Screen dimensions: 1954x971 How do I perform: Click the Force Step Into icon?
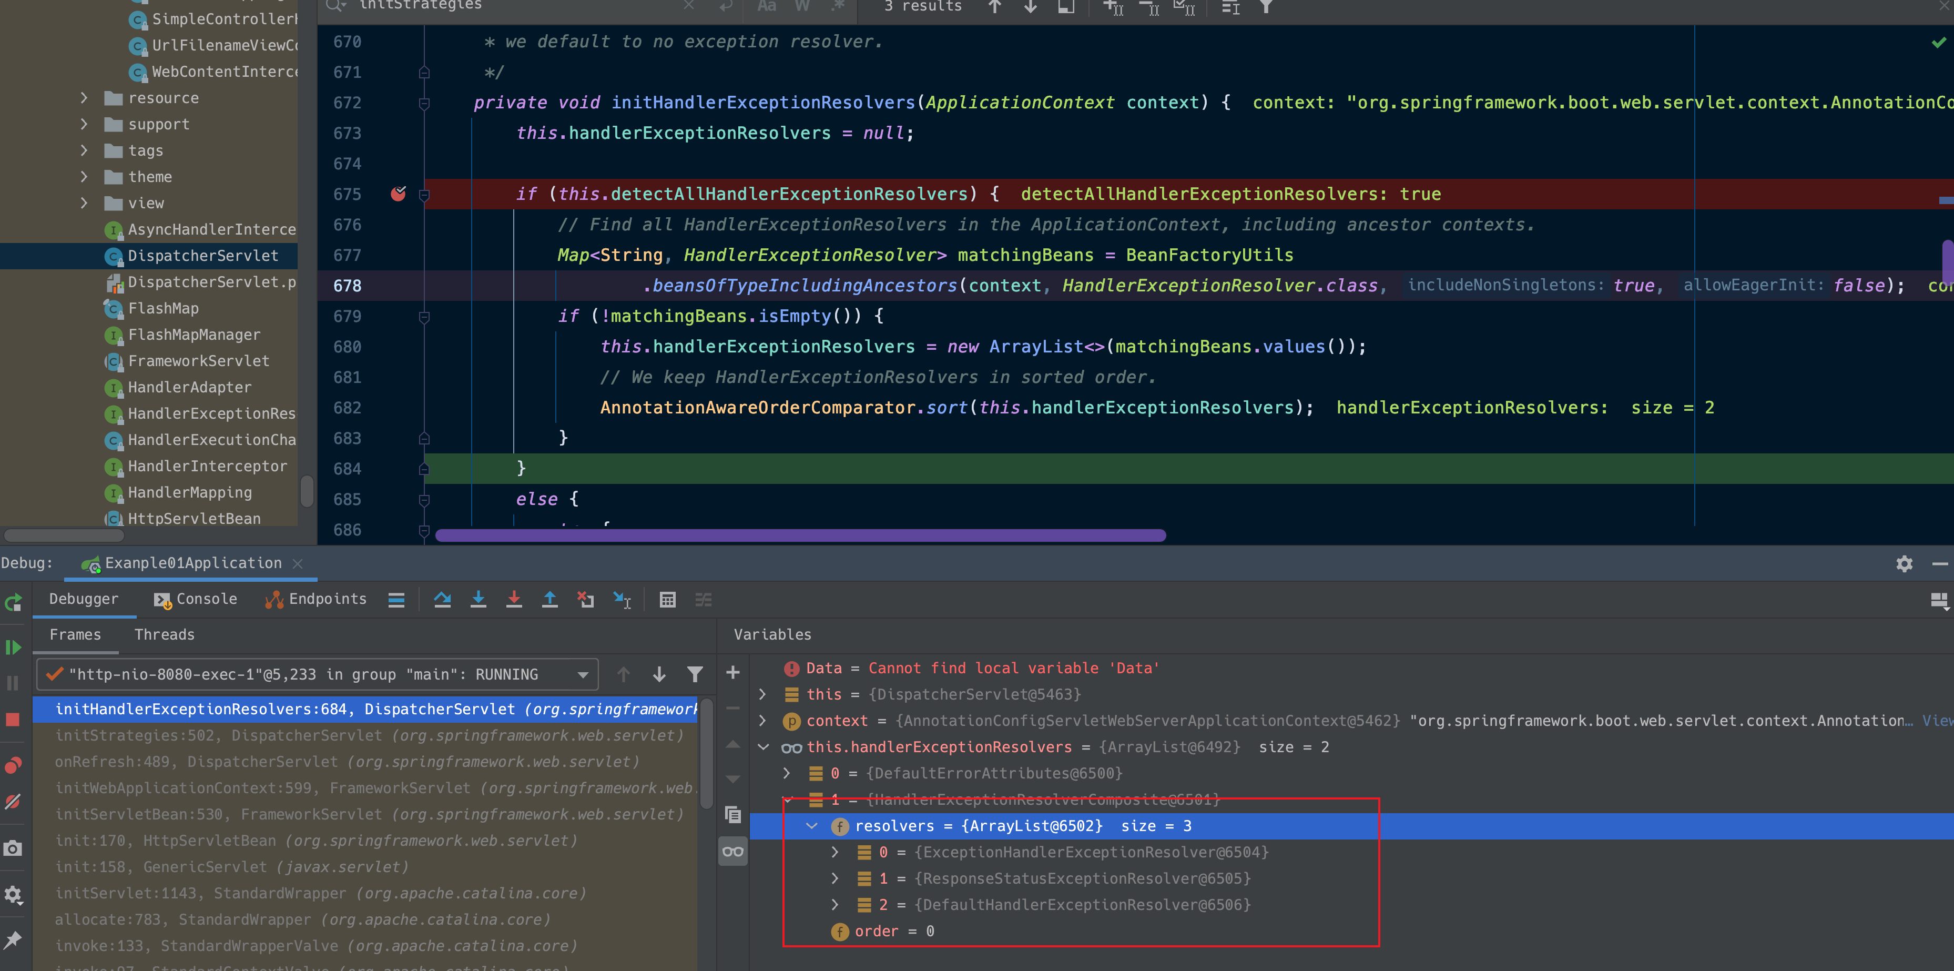(514, 600)
